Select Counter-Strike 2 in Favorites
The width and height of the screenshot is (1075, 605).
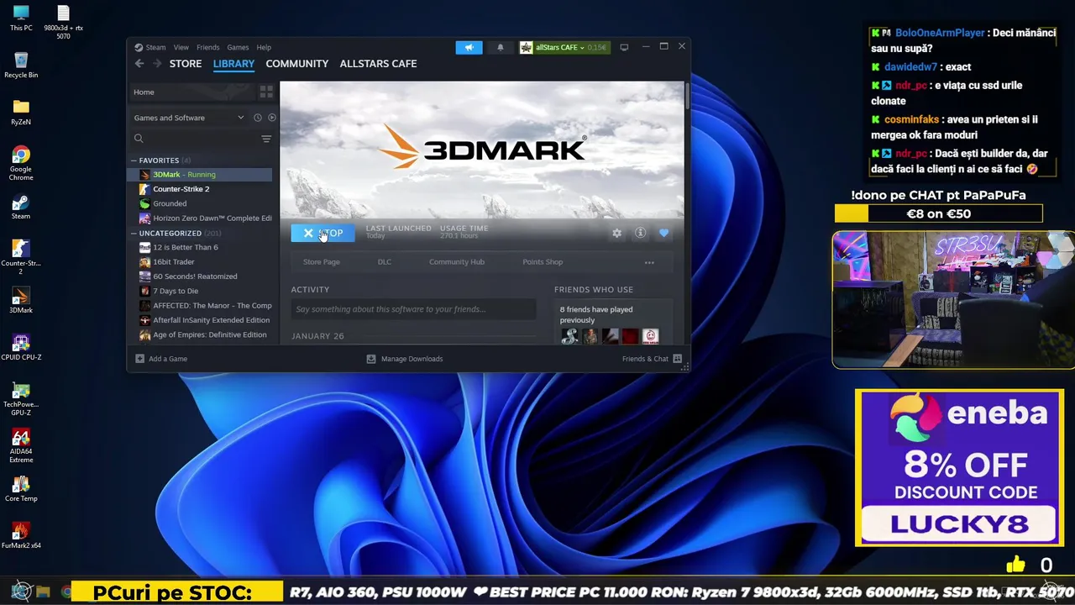[x=200, y=189]
